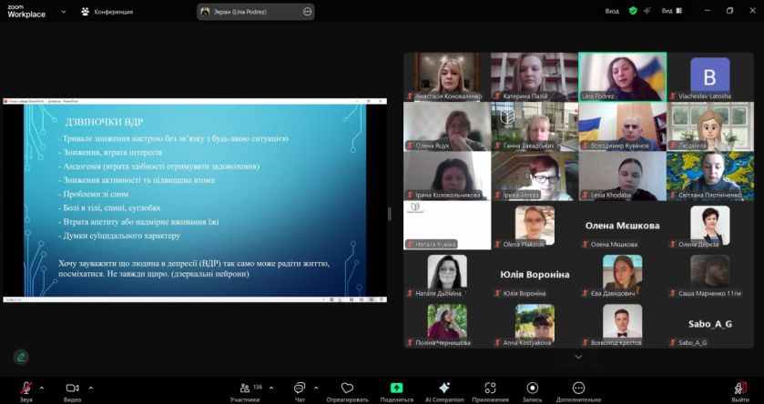Select Анастасія Коноваленко video tile
Screen dimensions: 764x404
point(447,77)
